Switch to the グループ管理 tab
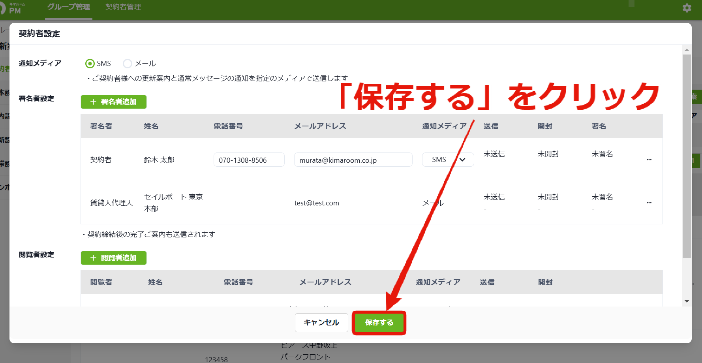The image size is (702, 363). click(69, 7)
